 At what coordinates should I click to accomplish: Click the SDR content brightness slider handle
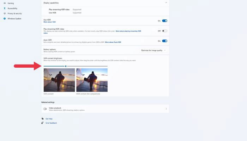point(66,66)
